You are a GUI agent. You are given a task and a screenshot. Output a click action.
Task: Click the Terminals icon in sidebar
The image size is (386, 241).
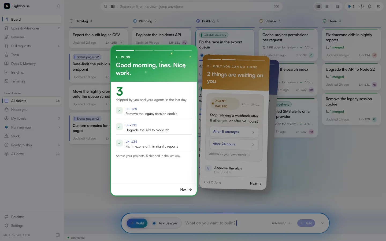[6, 81]
